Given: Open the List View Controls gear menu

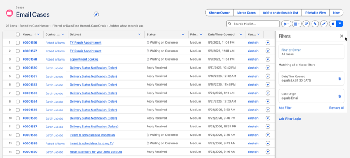Looking at the screenshot, I should pyautogui.click(x=286, y=24).
